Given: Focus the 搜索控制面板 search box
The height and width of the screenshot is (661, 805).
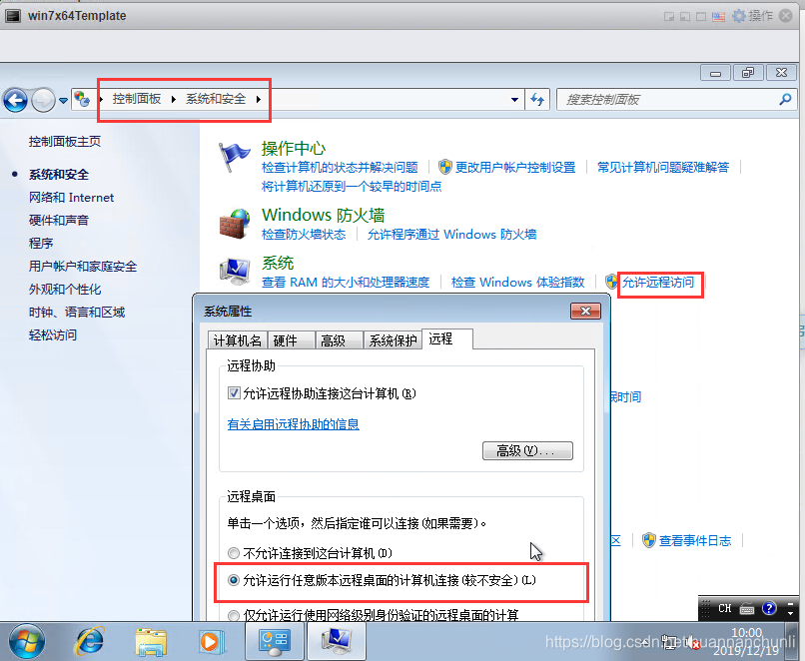Looking at the screenshot, I should (667, 100).
